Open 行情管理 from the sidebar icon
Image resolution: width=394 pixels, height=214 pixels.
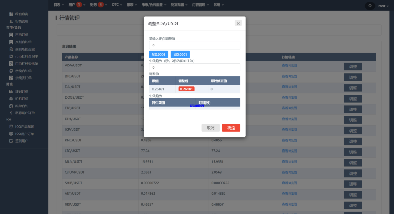pyautogui.click(x=11, y=21)
